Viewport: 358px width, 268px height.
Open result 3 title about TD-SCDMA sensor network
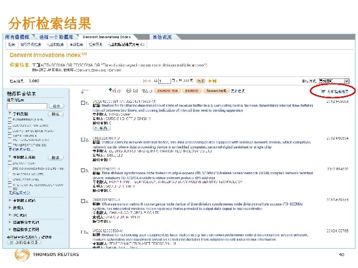pos(203,176)
